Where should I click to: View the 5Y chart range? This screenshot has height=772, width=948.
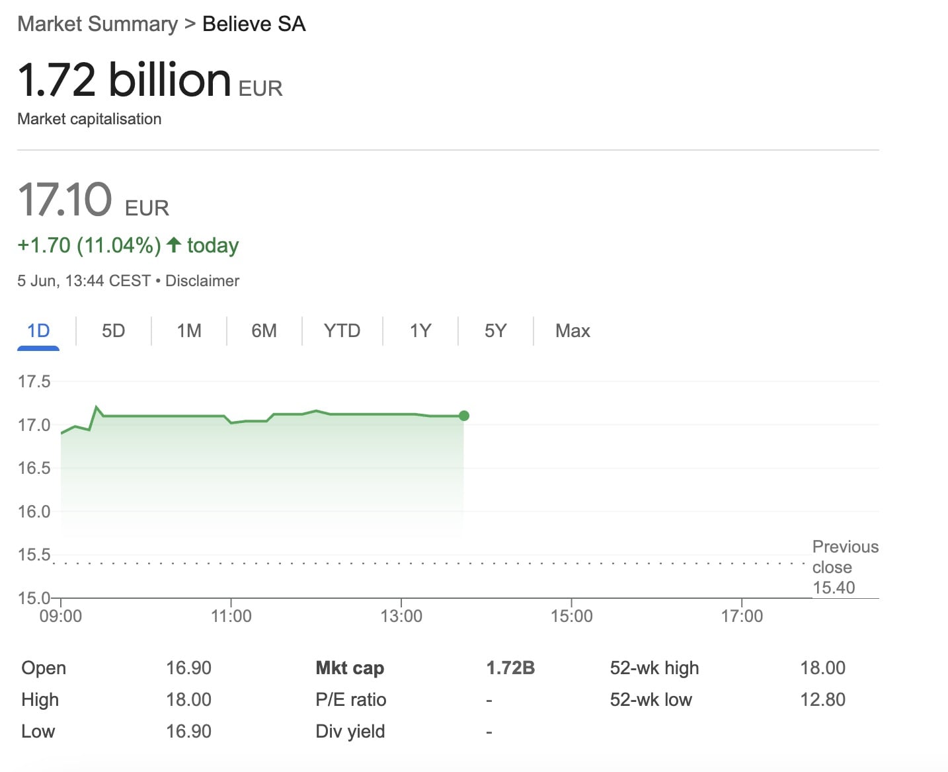pyautogui.click(x=495, y=330)
